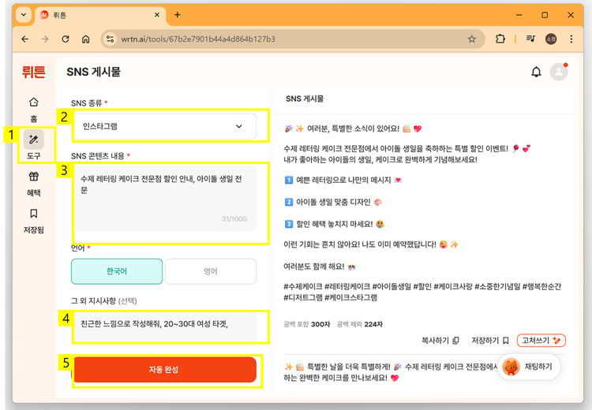The height and width of the screenshot is (410, 592).
Task: Click the address bar URL
Action: click(x=198, y=39)
